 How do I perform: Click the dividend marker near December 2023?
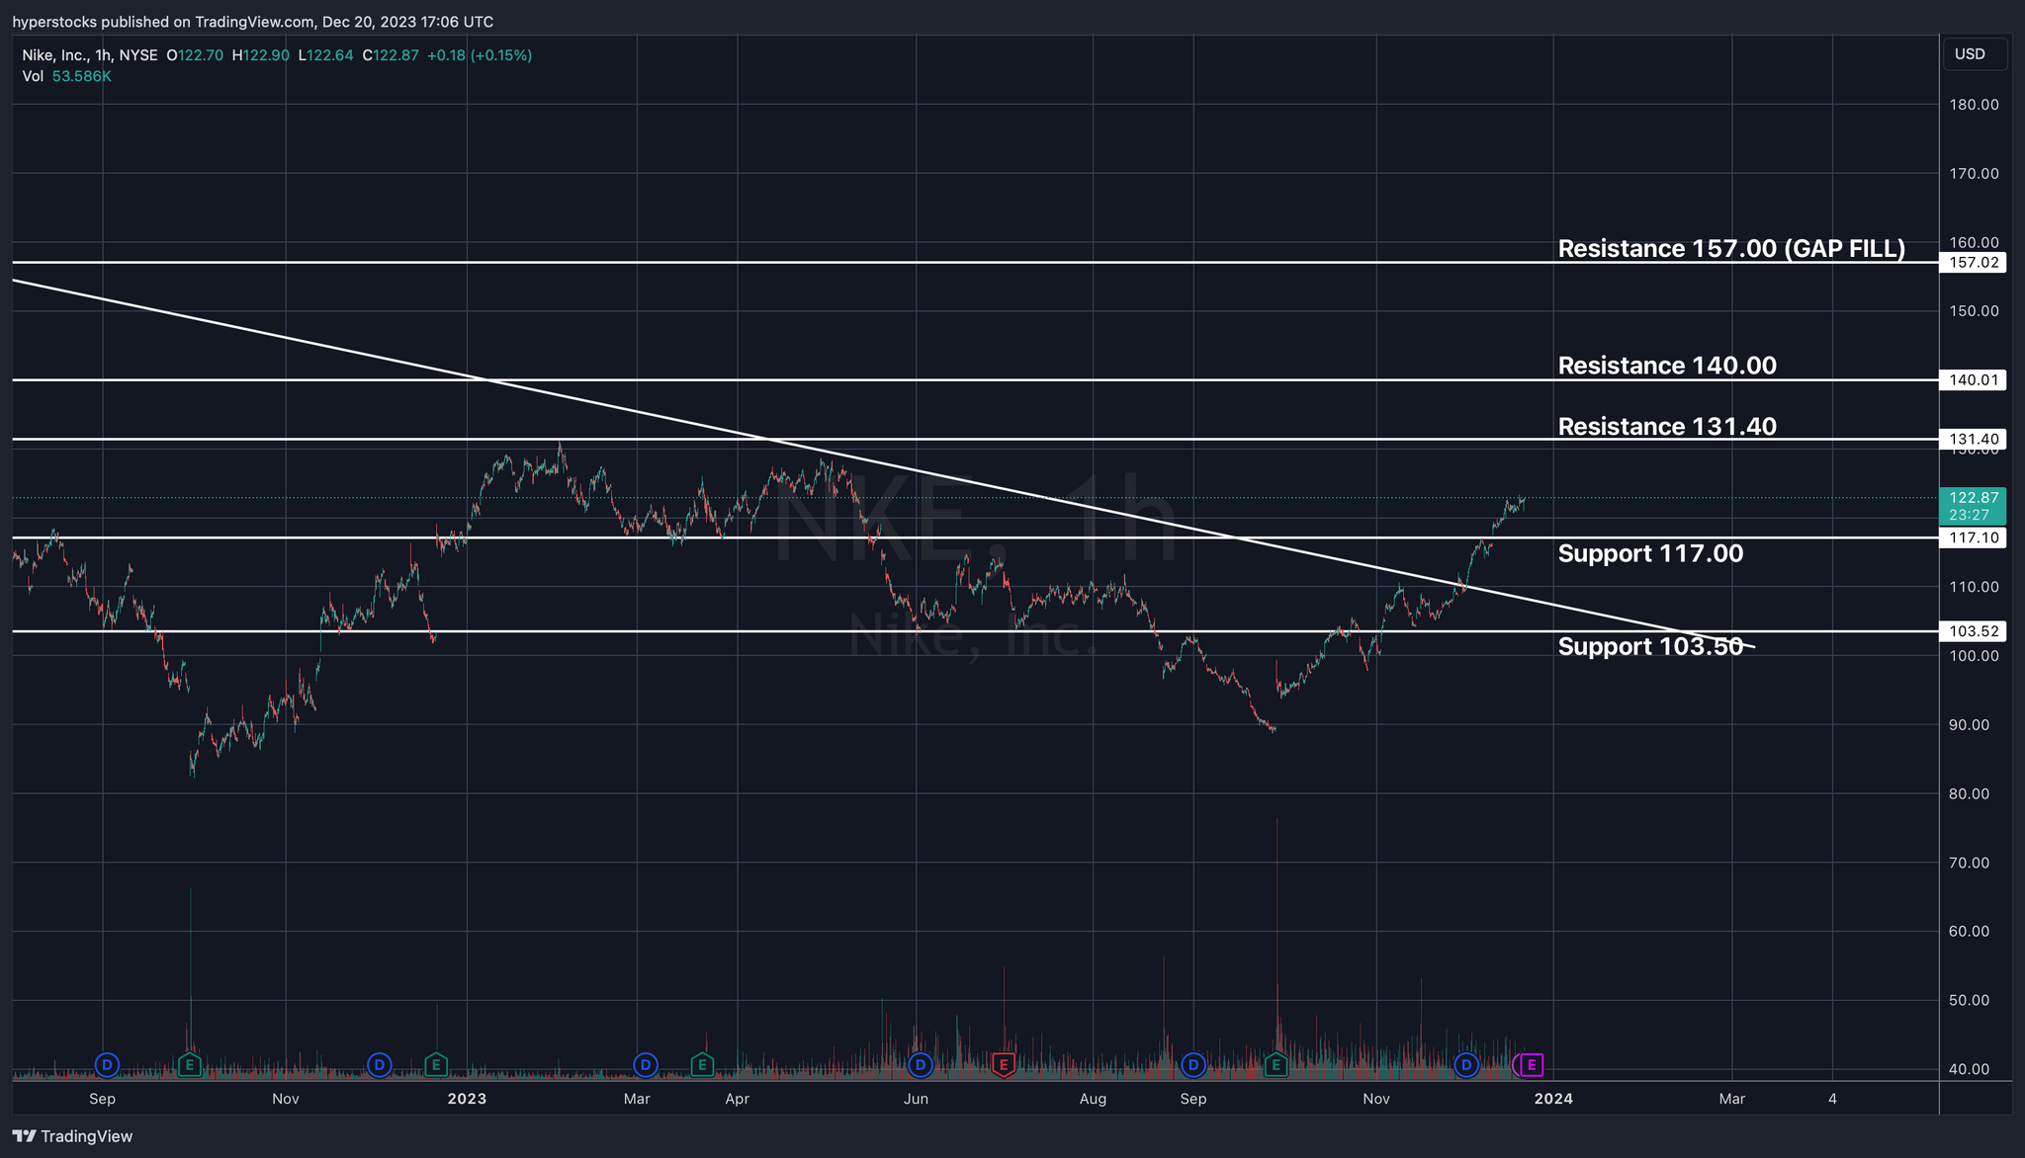pos(1466,1064)
